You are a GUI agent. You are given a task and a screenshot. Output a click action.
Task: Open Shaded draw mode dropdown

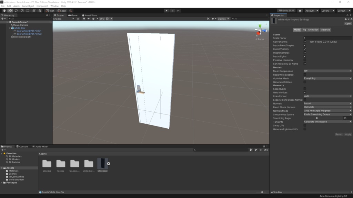click(63, 19)
